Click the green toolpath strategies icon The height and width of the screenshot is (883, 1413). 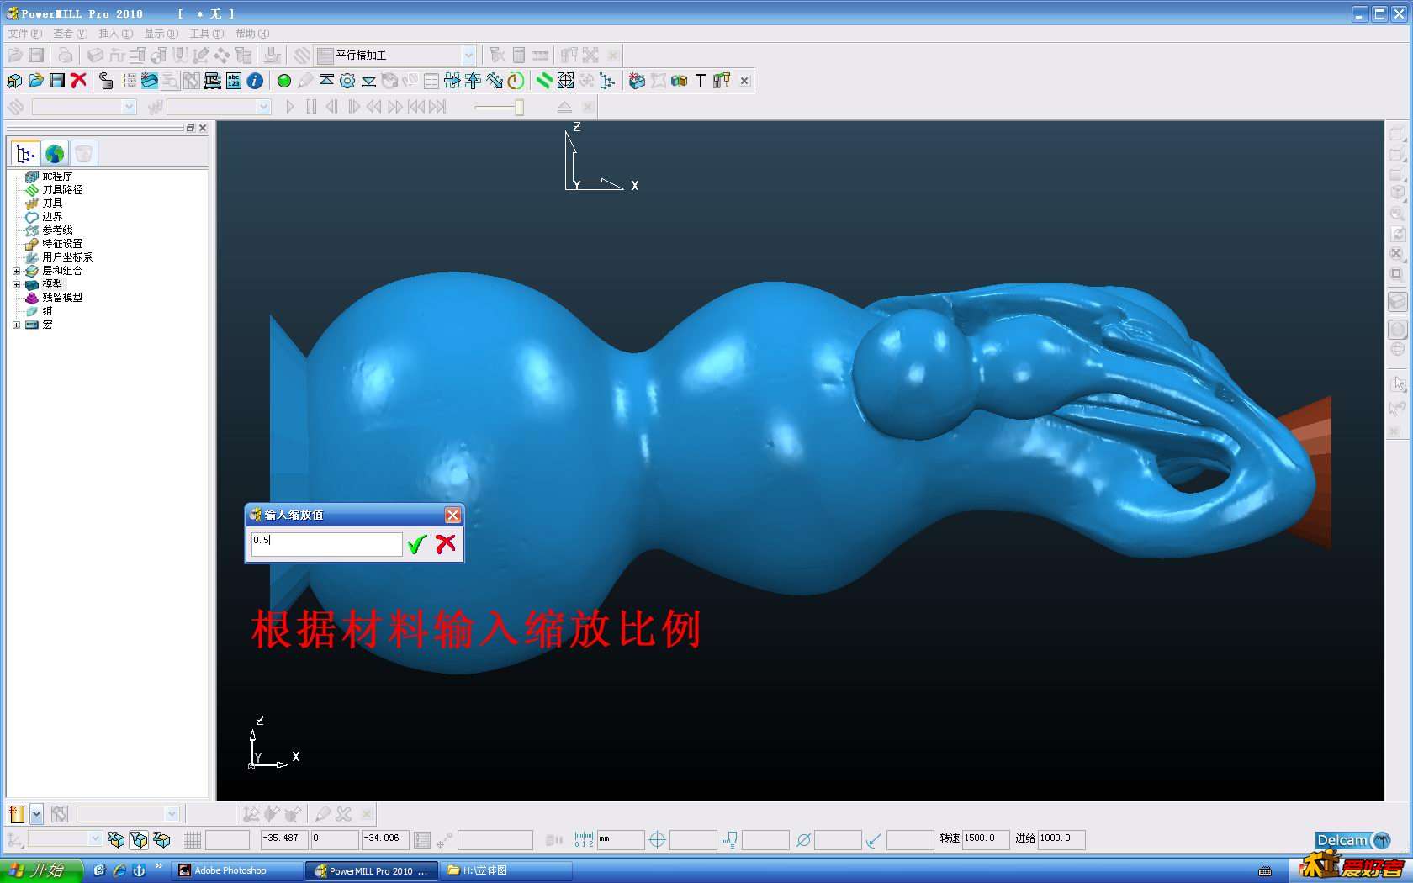(544, 81)
